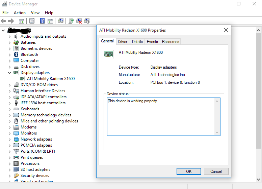This screenshot has height=189, width=262.
Task: Select the Security devices key icon
Action: (16, 176)
